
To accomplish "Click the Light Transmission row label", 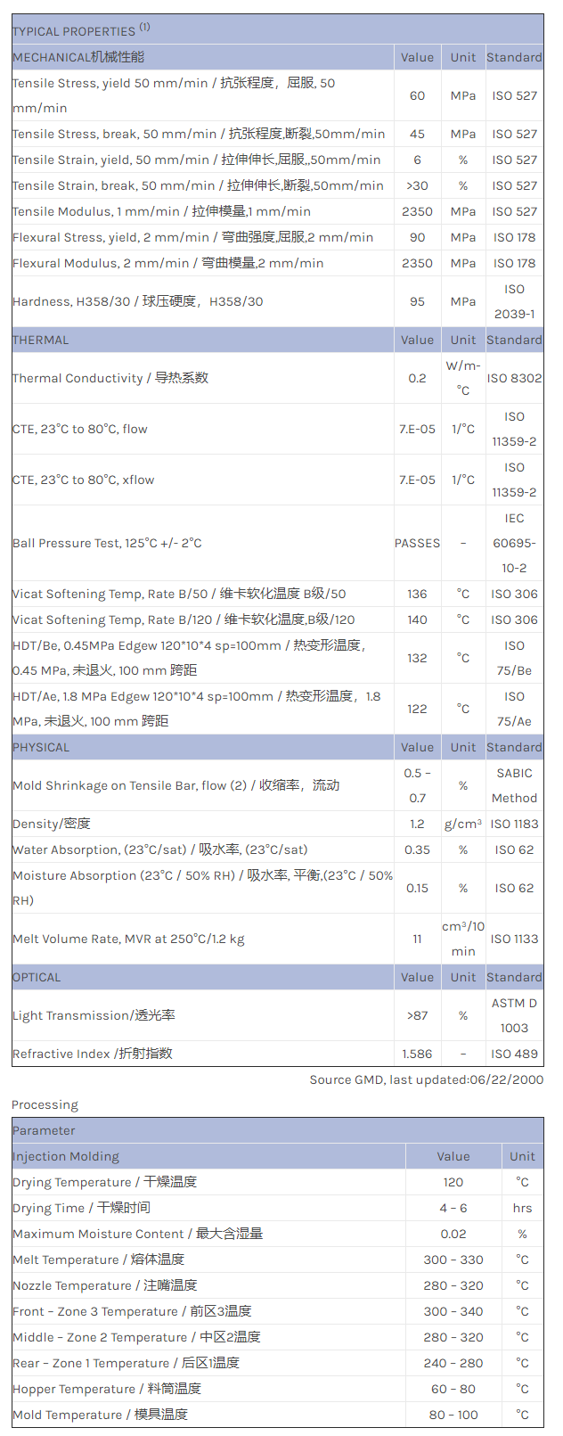I will point(94,1015).
